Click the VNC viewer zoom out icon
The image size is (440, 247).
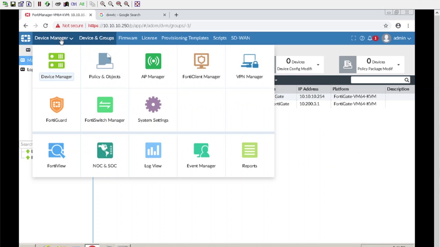point(111,4)
